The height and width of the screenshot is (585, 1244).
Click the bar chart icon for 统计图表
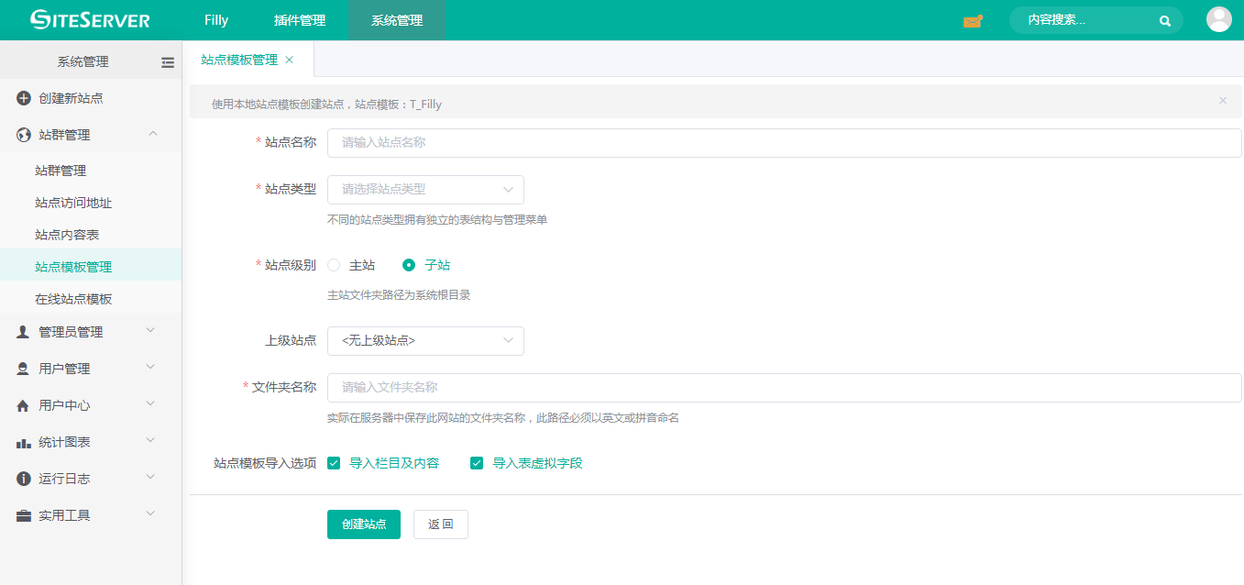coord(24,442)
